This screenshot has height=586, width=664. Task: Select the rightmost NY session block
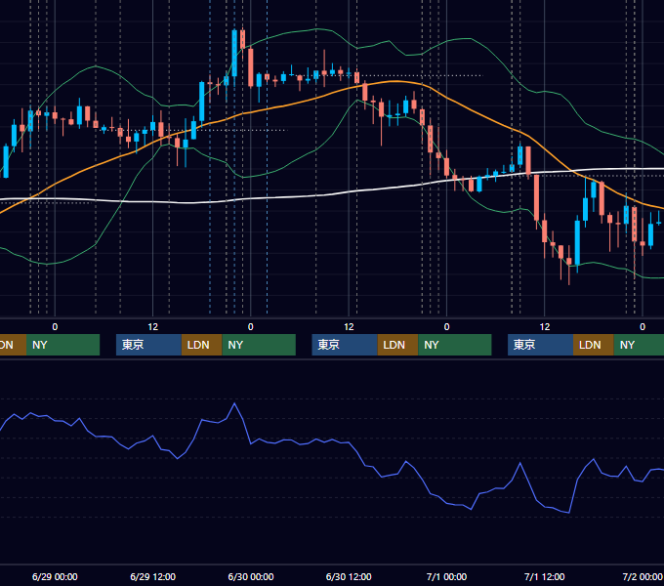tap(639, 345)
